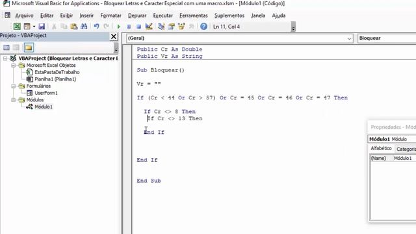
Task: Undo the last edit with the Undo icon
Action: pyautogui.click(x=97, y=26)
